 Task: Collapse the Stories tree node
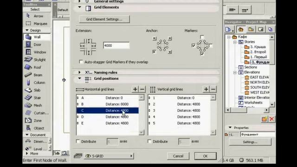235,42
